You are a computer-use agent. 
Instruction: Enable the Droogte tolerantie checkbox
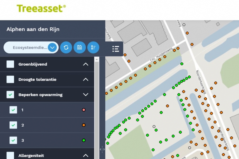tap(10, 79)
